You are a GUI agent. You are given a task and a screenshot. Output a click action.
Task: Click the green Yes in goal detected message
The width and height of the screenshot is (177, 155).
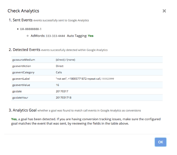coord(14,119)
